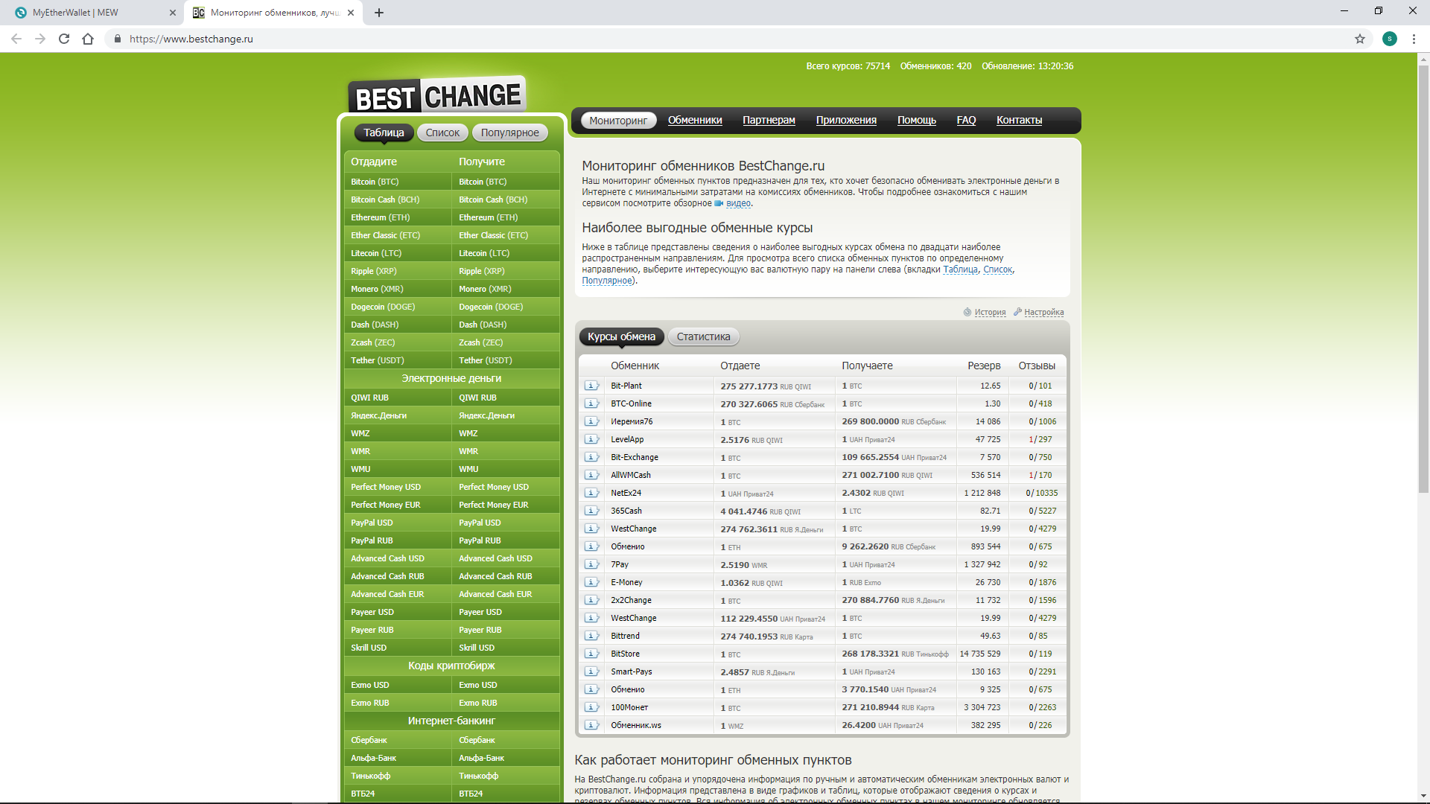Switch to the MyEtherWallet | MEW tab

click(92, 13)
